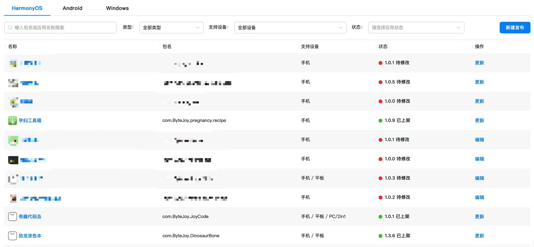
Task: Open the blurred app name in the 1.0.2 待修改 row
Action: 41,198
